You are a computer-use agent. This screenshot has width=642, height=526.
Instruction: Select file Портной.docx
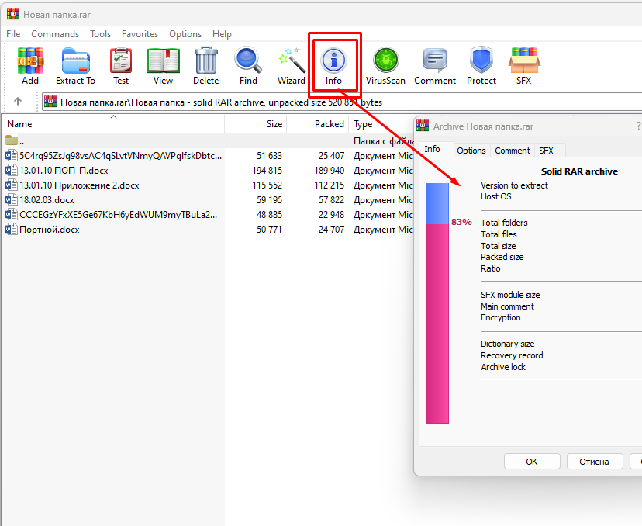tap(50, 230)
